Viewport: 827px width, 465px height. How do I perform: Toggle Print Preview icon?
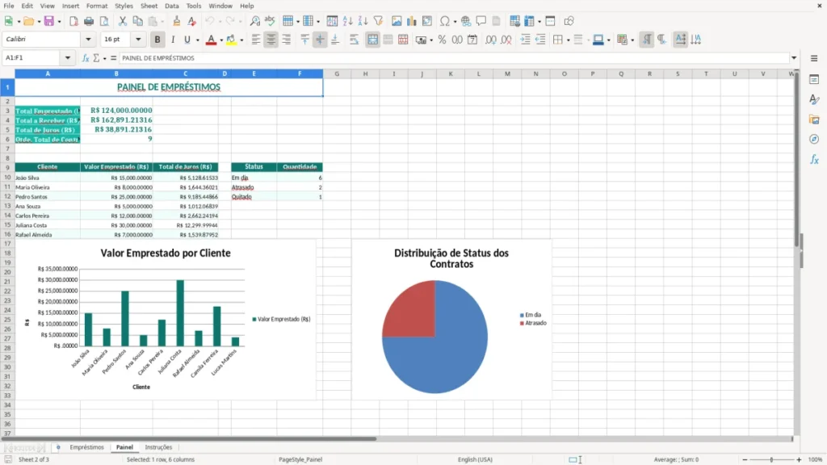[x=104, y=21]
